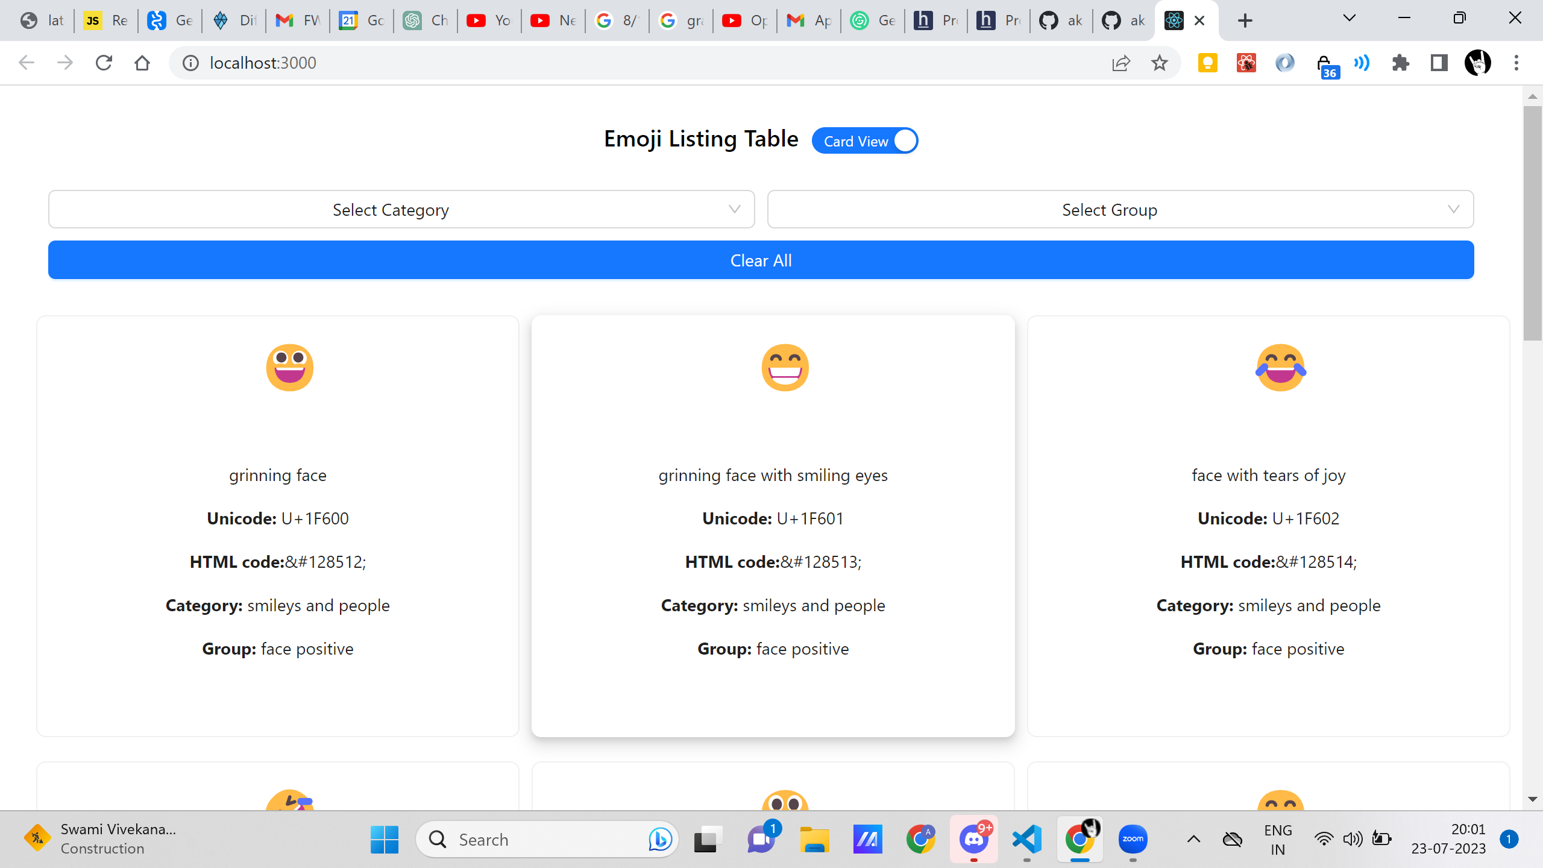
Task: Open the Select Group dropdown
Action: coord(1120,210)
